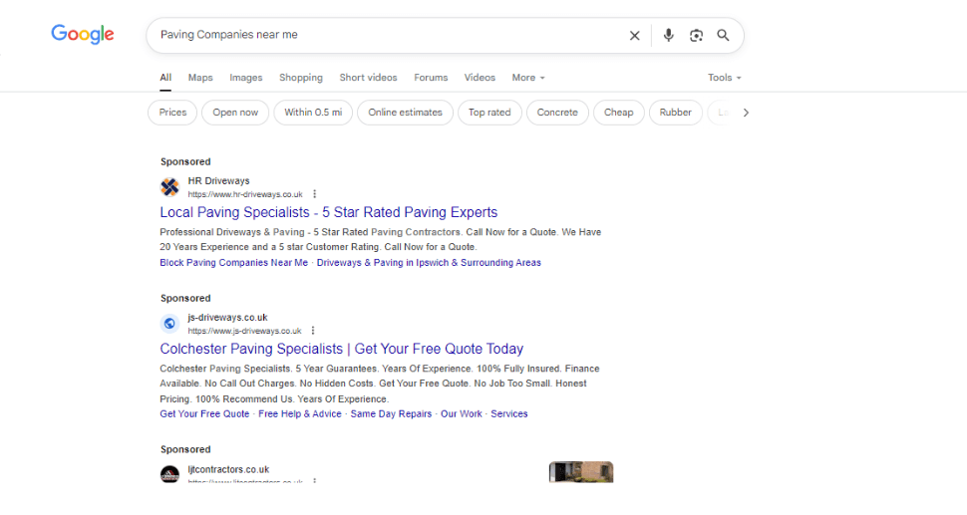The image size is (967, 515).
Task: Apply the Cheap filter chip
Action: pyautogui.click(x=618, y=113)
